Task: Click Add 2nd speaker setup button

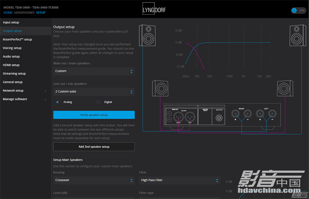Action: pyautogui.click(x=94, y=147)
